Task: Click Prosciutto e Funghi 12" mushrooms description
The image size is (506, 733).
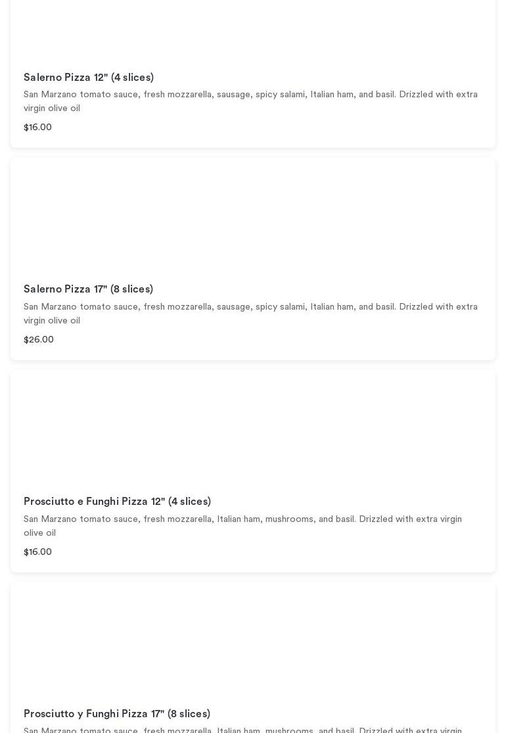Action: point(242,519)
